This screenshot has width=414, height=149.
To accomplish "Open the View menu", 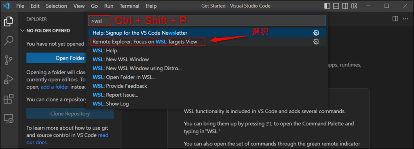I will [x=79, y=6].
